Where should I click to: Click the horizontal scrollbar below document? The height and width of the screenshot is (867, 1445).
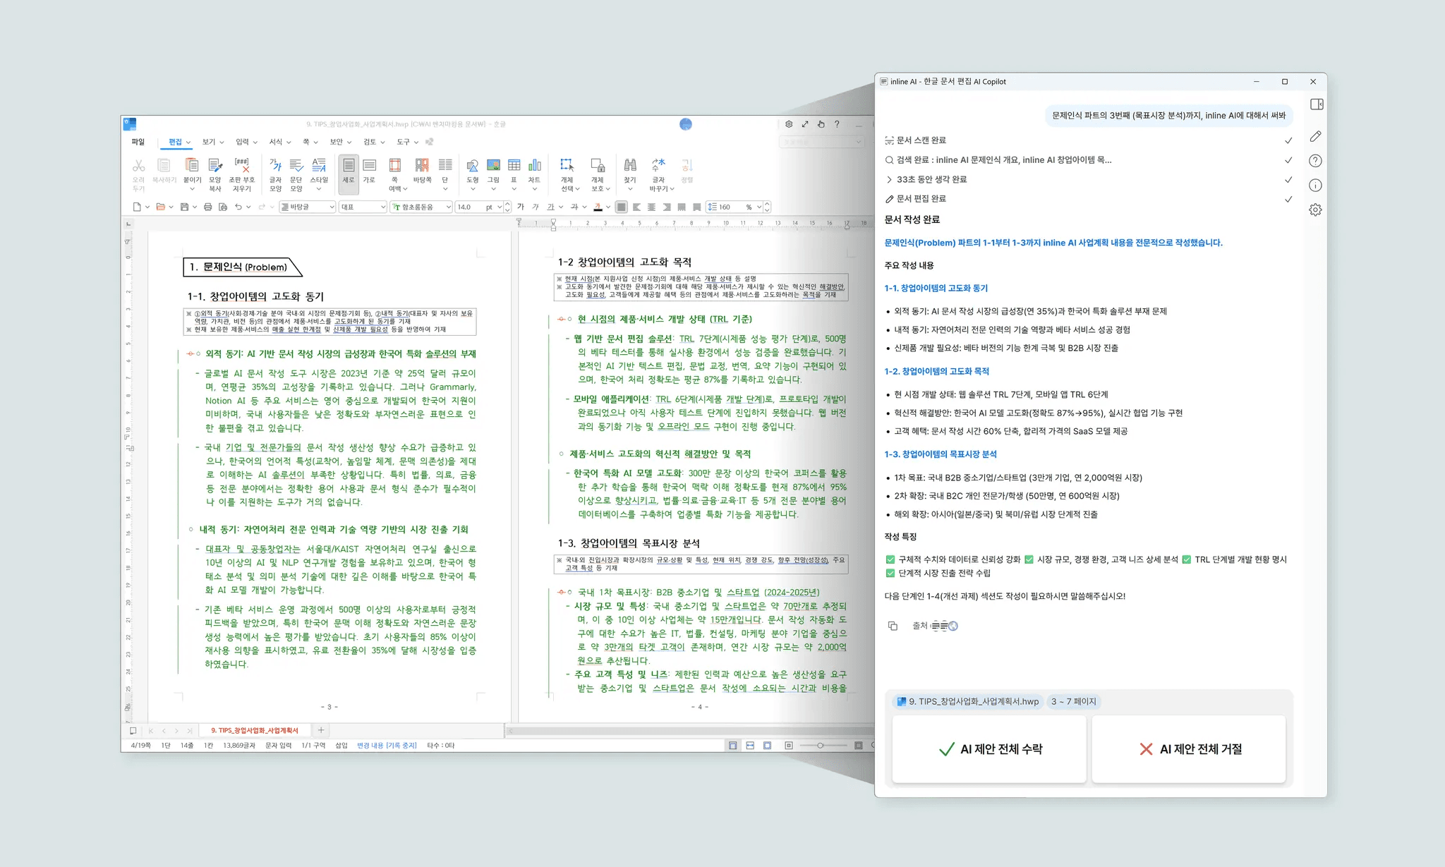(x=689, y=730)
